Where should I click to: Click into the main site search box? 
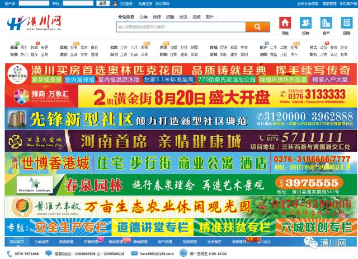[181, 27]
